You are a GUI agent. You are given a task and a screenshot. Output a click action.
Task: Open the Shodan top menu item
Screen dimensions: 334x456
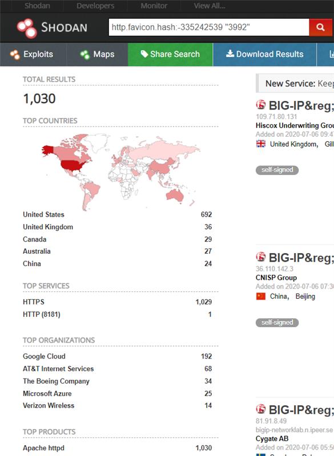coord(37,6)
